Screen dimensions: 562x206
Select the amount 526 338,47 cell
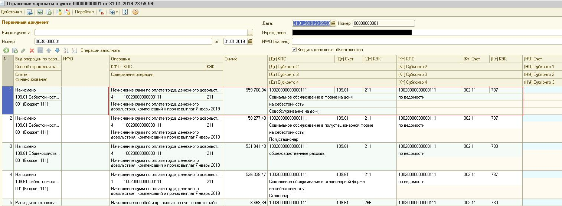pos(245,175)
